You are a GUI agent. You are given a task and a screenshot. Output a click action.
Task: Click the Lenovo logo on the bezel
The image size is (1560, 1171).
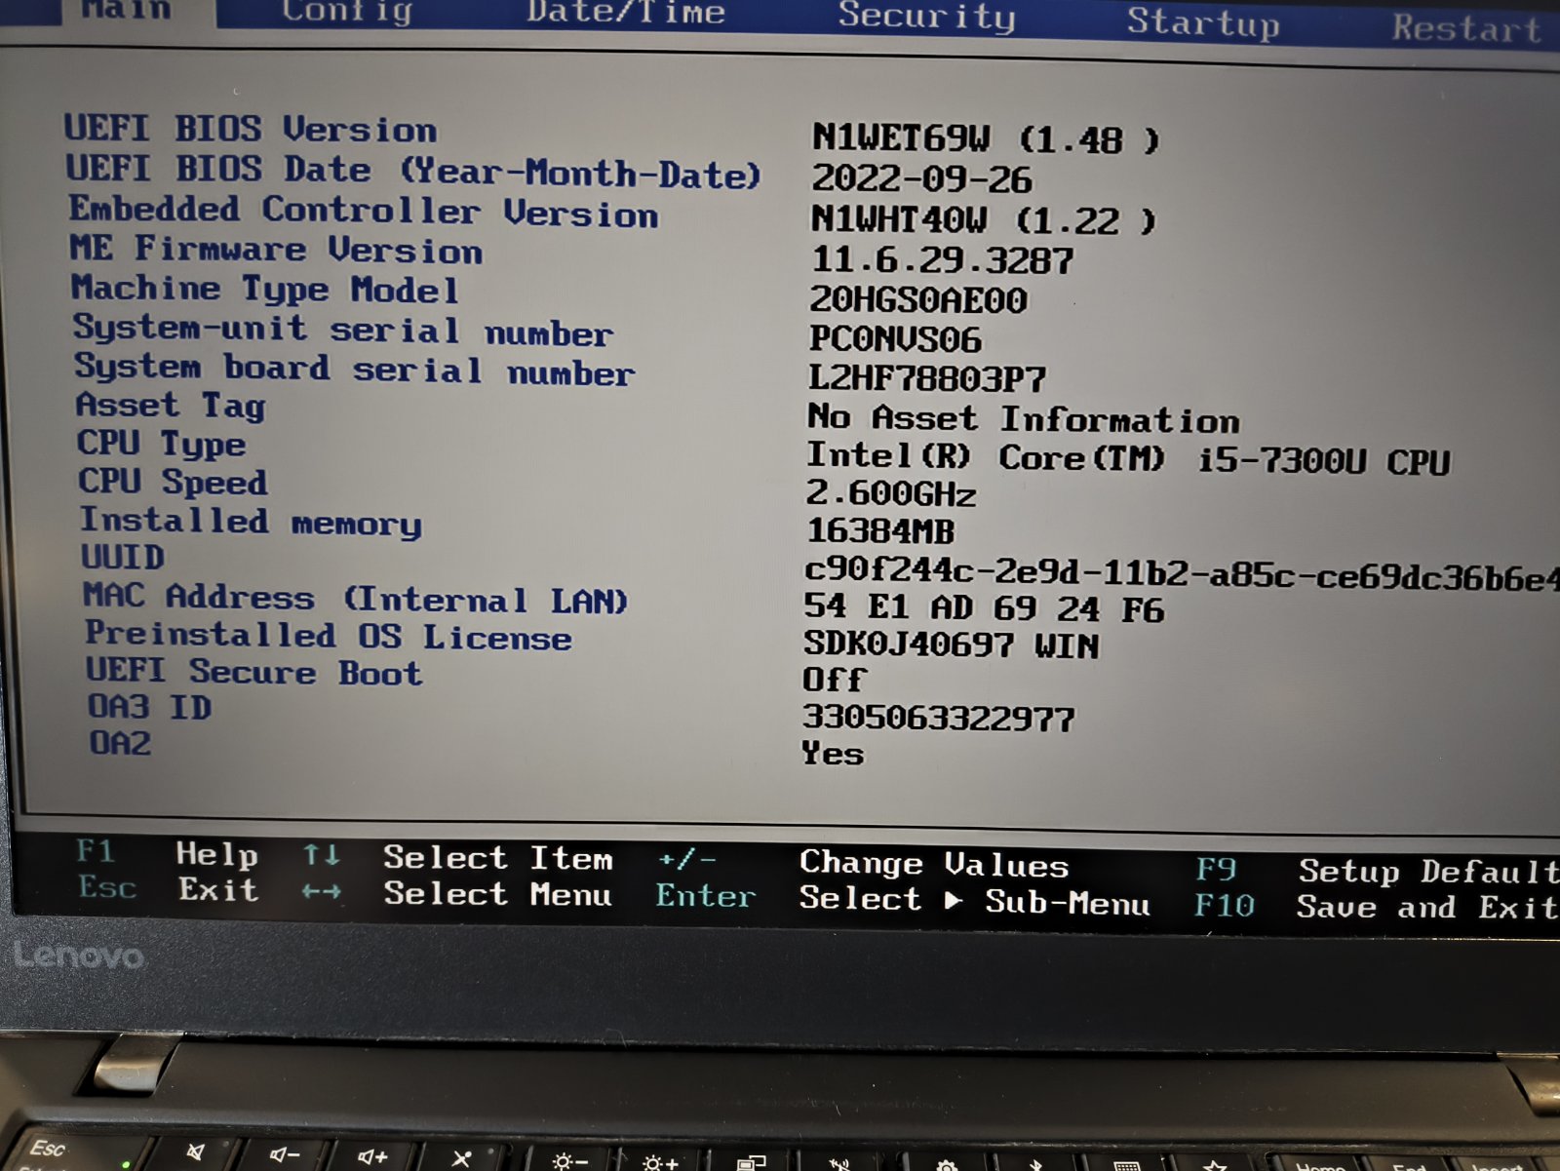[79, 956]
